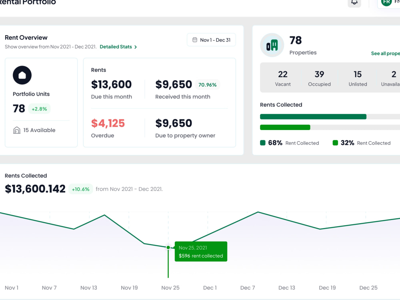Click the Dec 1 axis label
Viewport: 400px width, 300px height.
click(x=210, y=288)
